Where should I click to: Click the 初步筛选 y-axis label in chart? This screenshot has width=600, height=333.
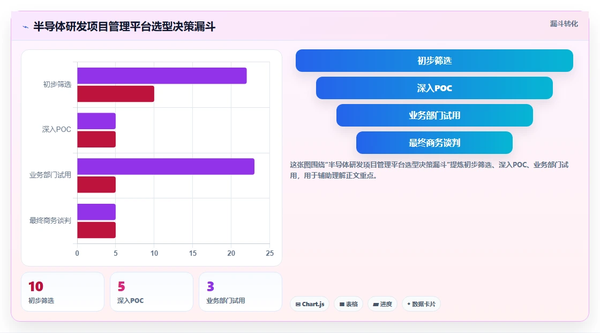click(x=57, y=84)
